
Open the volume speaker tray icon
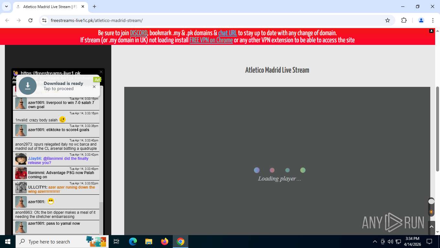pyautogui.click(x=390, y=242)
